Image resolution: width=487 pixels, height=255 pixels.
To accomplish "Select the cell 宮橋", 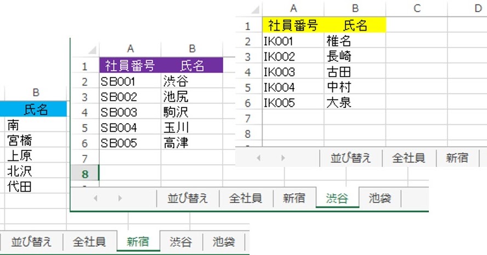I will pos(36,140).
